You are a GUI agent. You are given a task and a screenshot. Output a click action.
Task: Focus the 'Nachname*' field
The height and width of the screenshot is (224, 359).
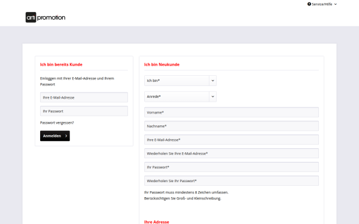231,126
